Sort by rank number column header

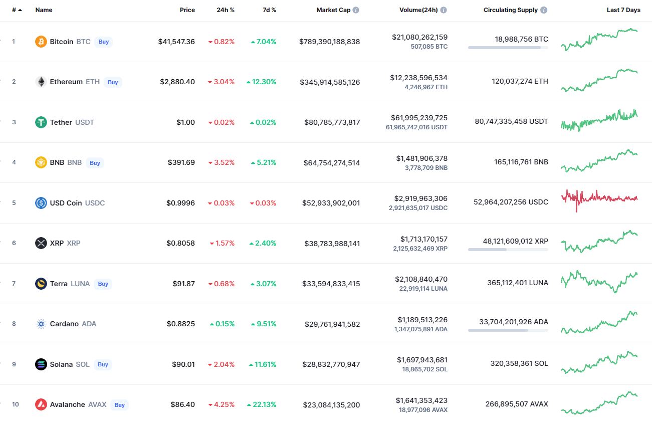17,10
